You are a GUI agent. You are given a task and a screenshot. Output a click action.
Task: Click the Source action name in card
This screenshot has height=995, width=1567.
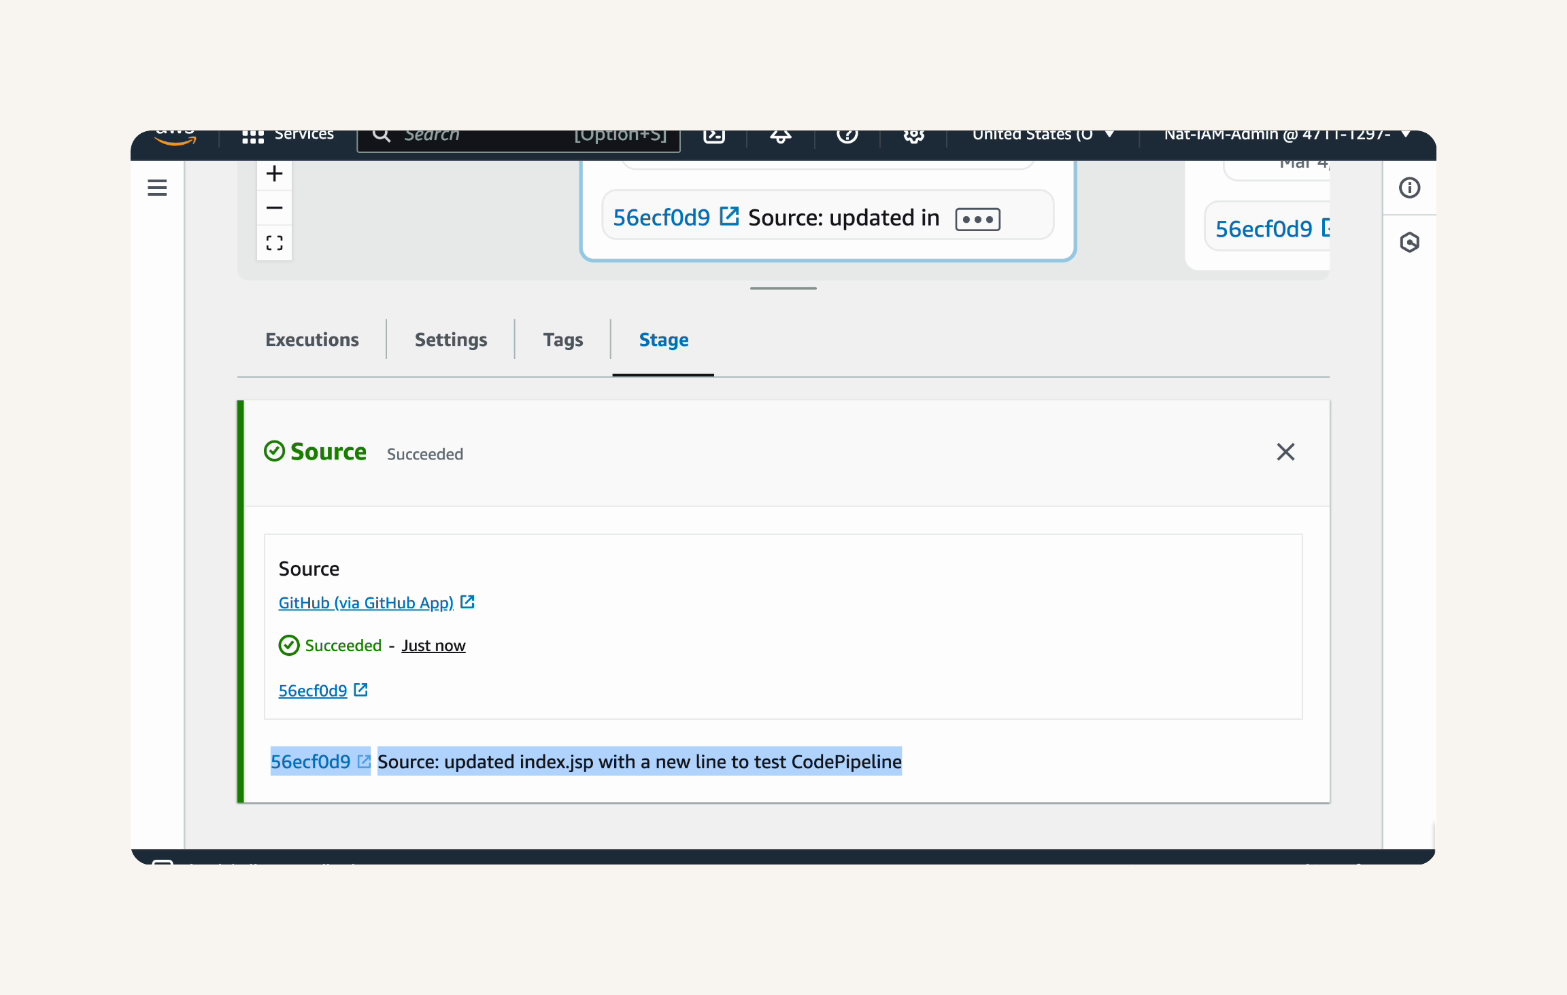tap(309, 569)
